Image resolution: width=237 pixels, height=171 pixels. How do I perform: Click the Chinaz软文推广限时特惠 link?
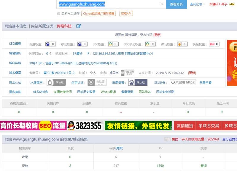[x=98, y=13]
